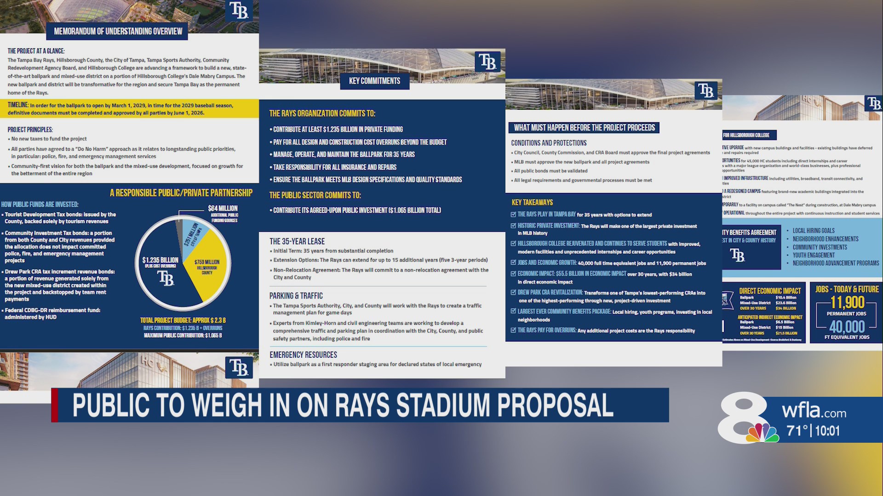Click checkbox beside Jobs and Economic Growth
883x496 pixels.
tap(513, 263)
